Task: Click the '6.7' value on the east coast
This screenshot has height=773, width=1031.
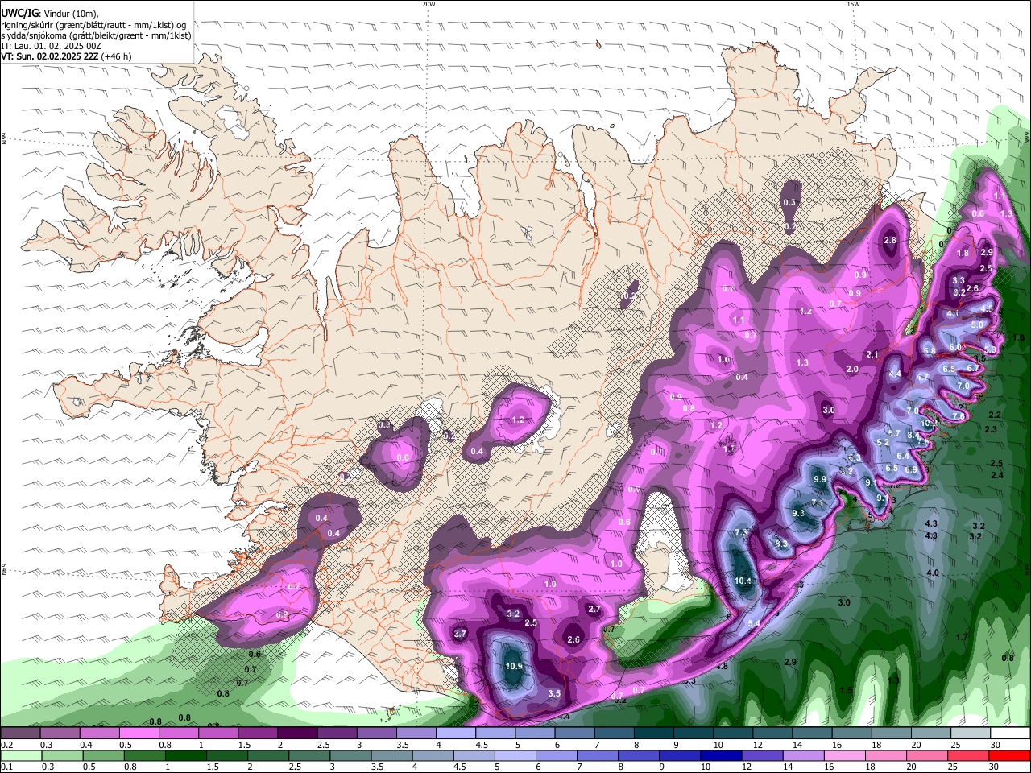Action: coord(973,369)
